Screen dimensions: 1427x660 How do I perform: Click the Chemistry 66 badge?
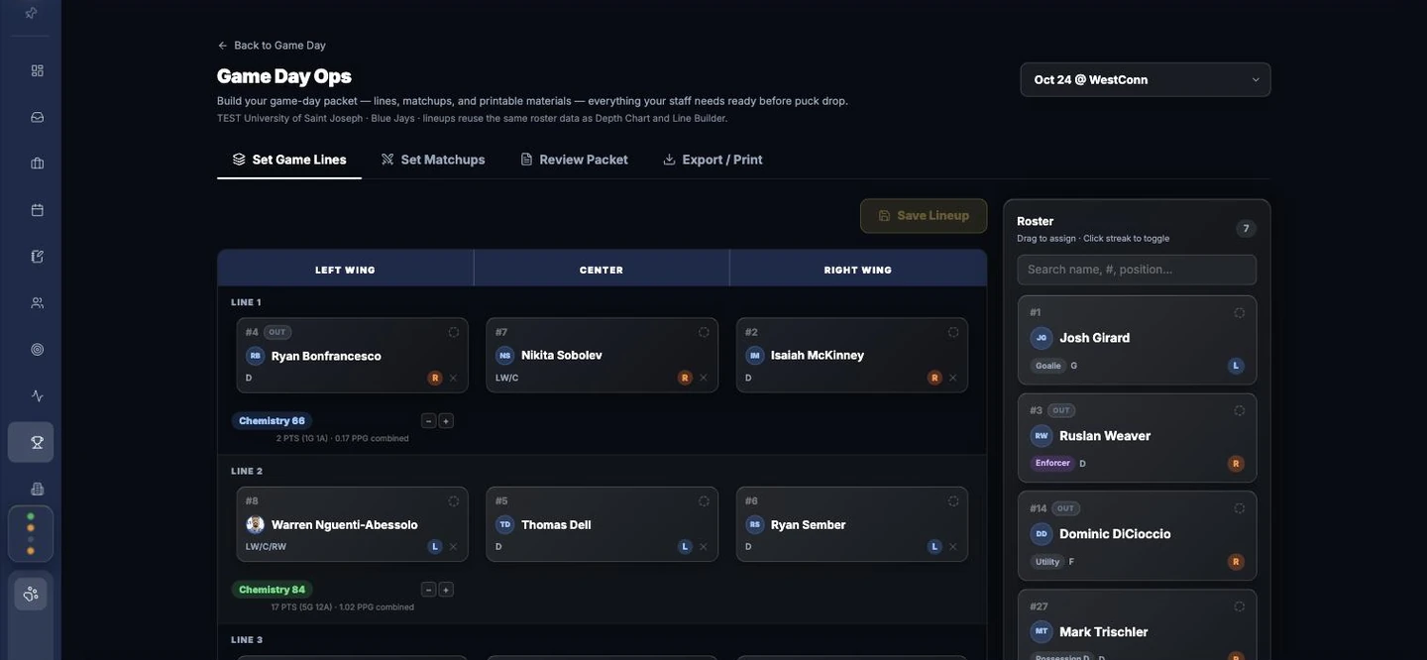coord(272,421)
